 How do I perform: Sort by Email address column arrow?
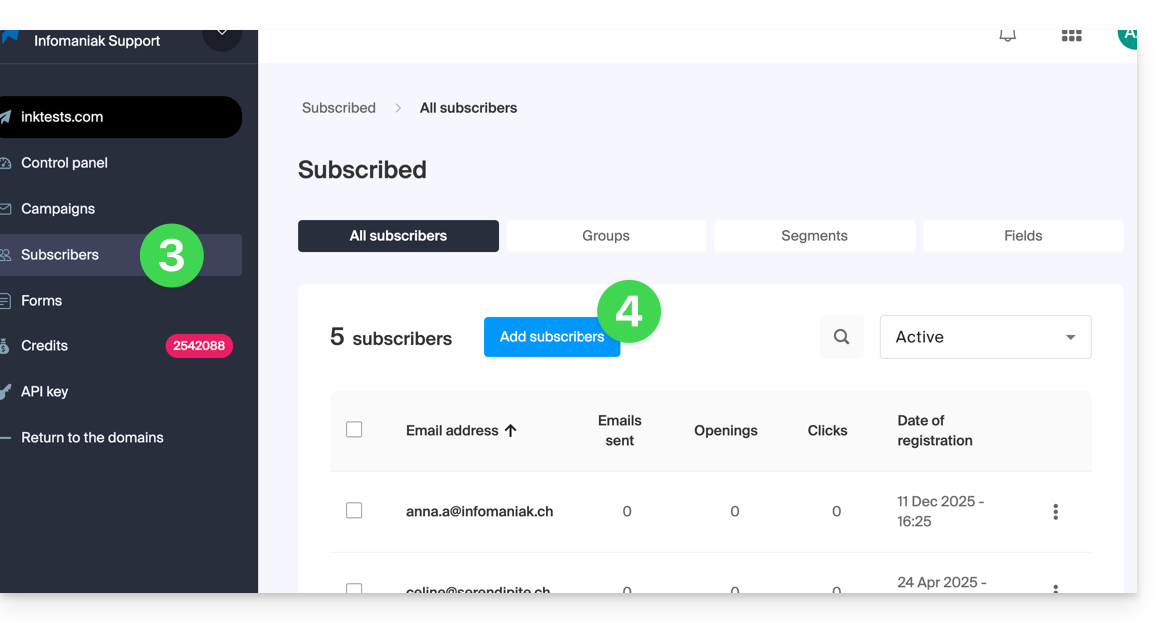tap(511, 431)
